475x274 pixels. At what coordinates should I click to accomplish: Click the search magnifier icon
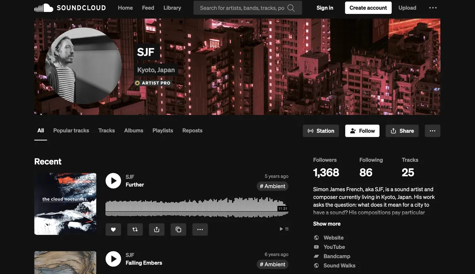pos(291,8)
